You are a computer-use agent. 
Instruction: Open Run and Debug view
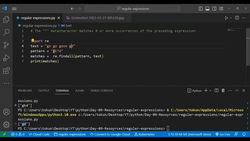[x=6, y=58]
